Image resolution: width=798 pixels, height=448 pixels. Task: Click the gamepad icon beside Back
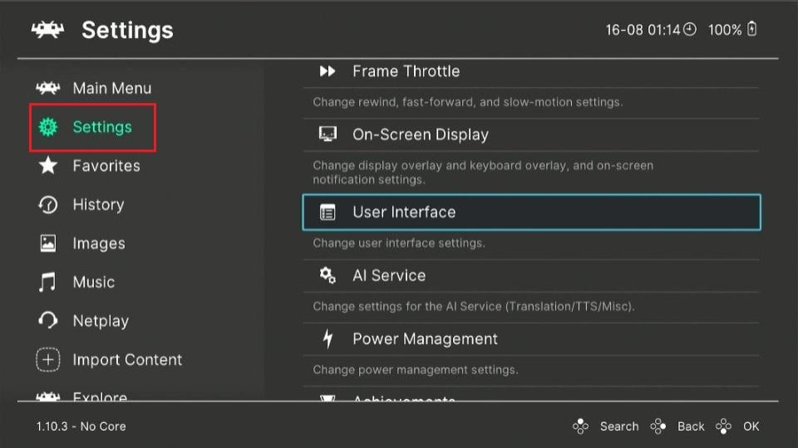[x=658, y=426]
